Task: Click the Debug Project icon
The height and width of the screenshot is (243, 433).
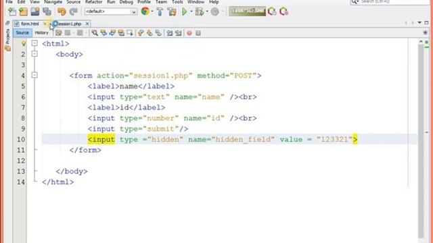Action: pyautogui.click(x=199, y=11)
